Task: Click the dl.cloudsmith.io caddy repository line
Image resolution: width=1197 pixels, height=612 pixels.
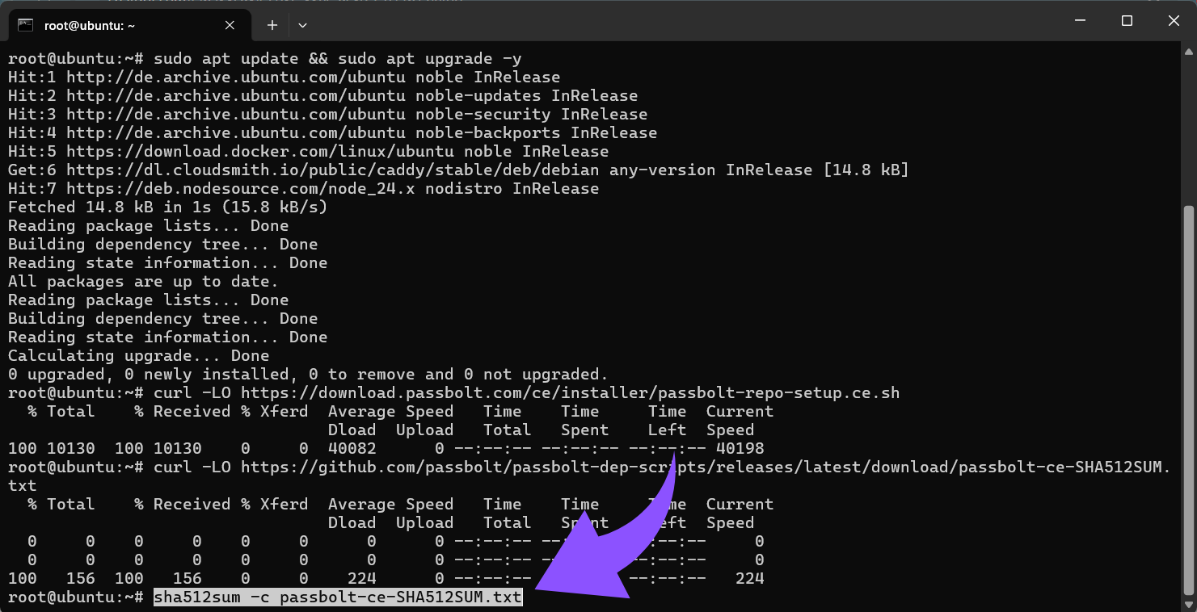Action: [x=458, y=170]
